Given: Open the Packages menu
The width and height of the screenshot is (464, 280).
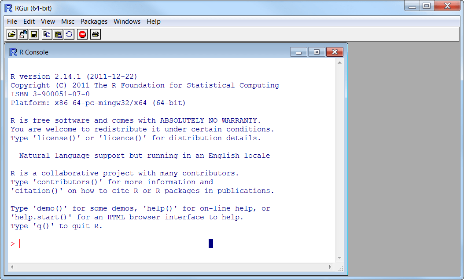Looking at the screenshot, I should (94, 22).
